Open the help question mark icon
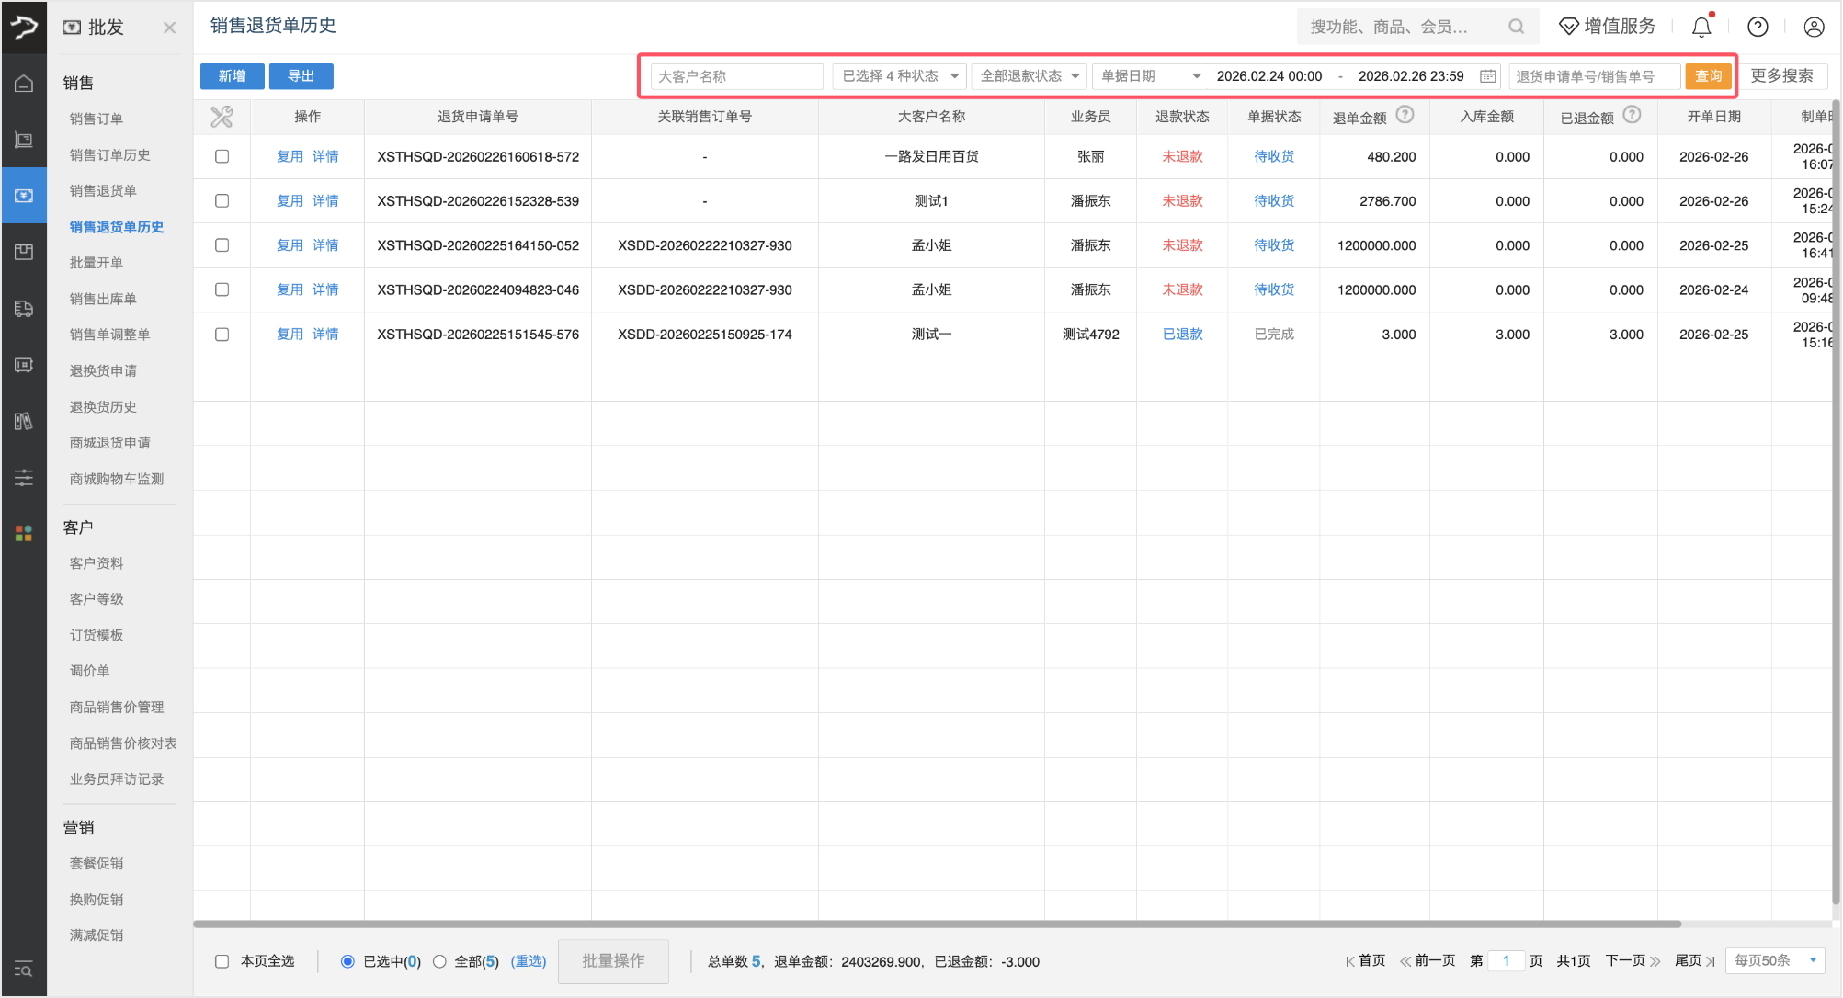The image size is (1843, 998). (1758, 28)
